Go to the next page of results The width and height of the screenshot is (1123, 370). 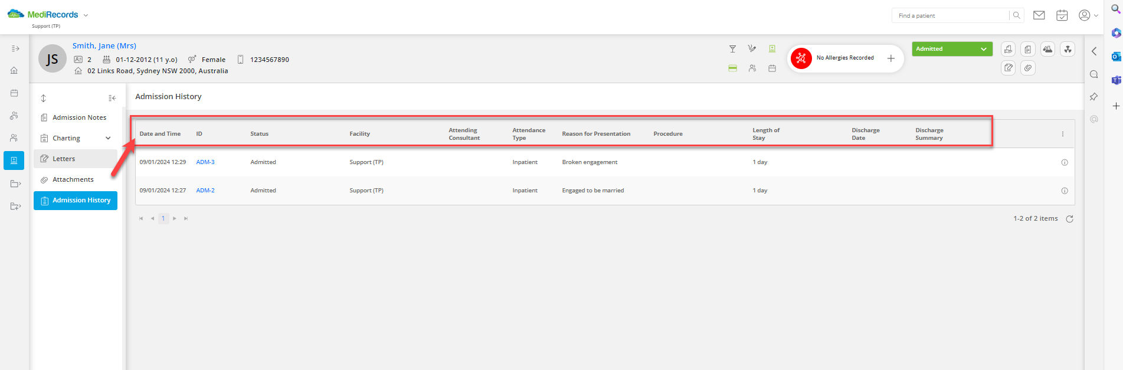coord(175,218)
